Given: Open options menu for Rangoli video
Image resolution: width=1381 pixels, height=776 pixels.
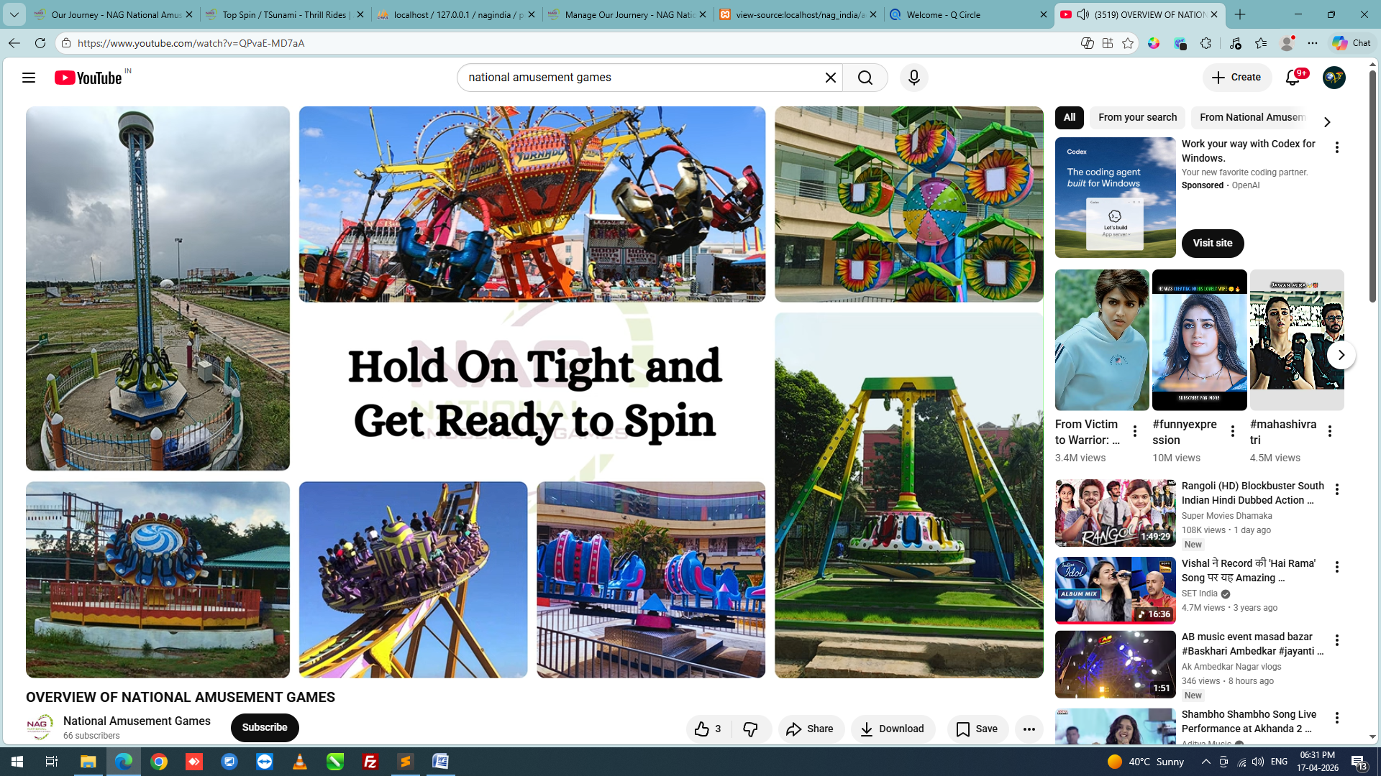Looking at the screenshot, I should [x=1336, y=489].
